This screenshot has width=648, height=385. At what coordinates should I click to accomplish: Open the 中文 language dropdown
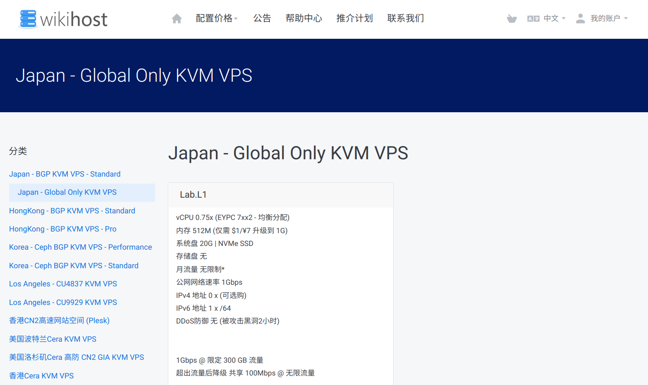click(554, 18)
